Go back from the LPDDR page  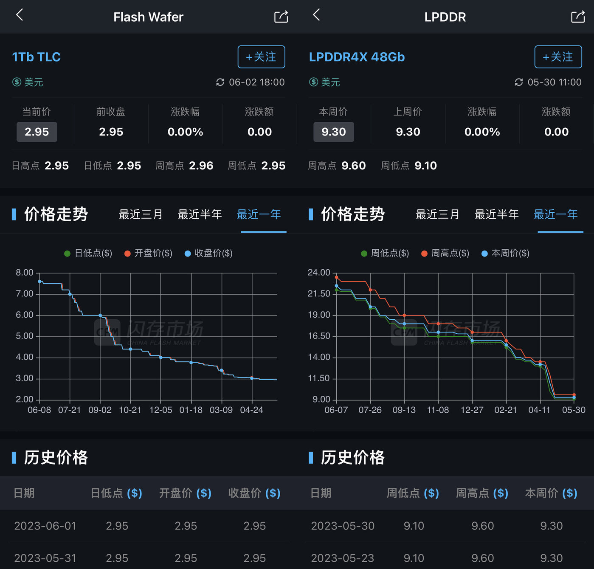316,15
